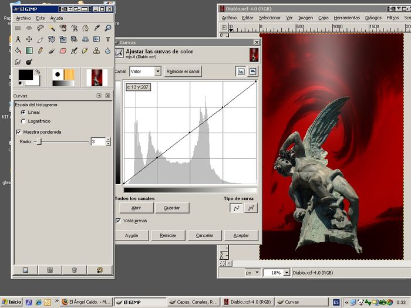Select the Rectangle Select tool
This screenshot has width=411, height=308.
(18, 28)
